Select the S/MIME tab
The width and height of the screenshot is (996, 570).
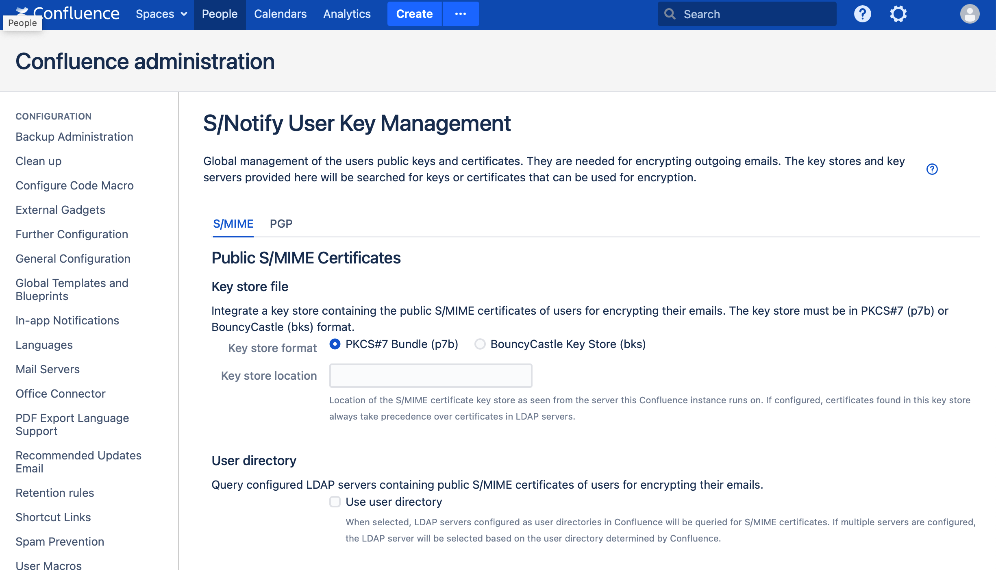coord(233,224)
